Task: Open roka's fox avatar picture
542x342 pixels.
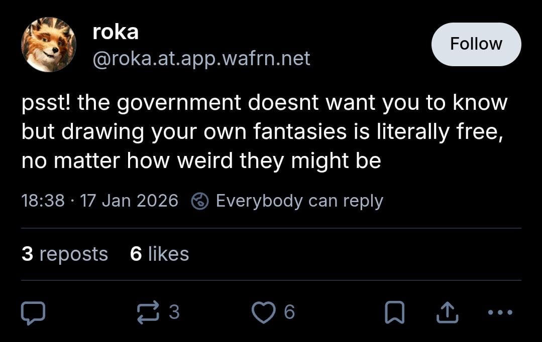Action: point(49,45)
